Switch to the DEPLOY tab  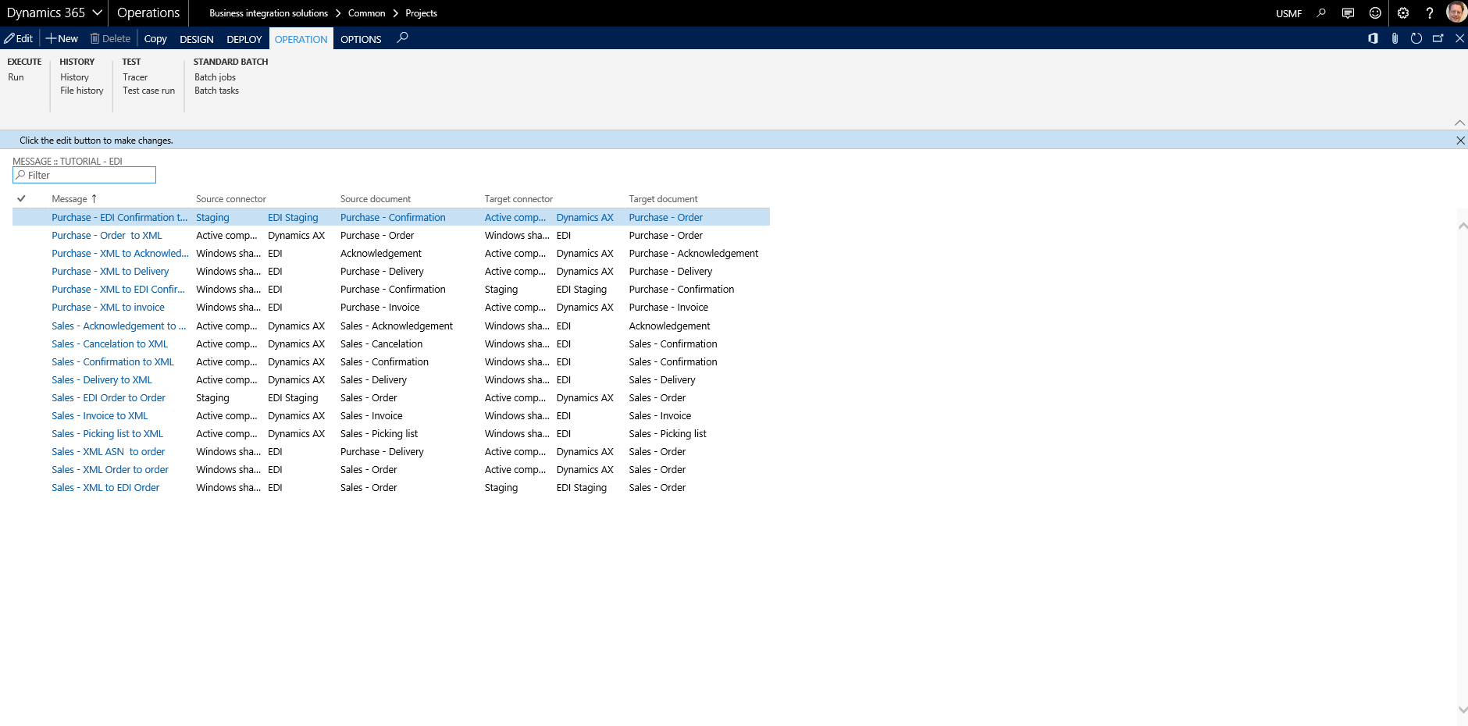tap(244, 39)
